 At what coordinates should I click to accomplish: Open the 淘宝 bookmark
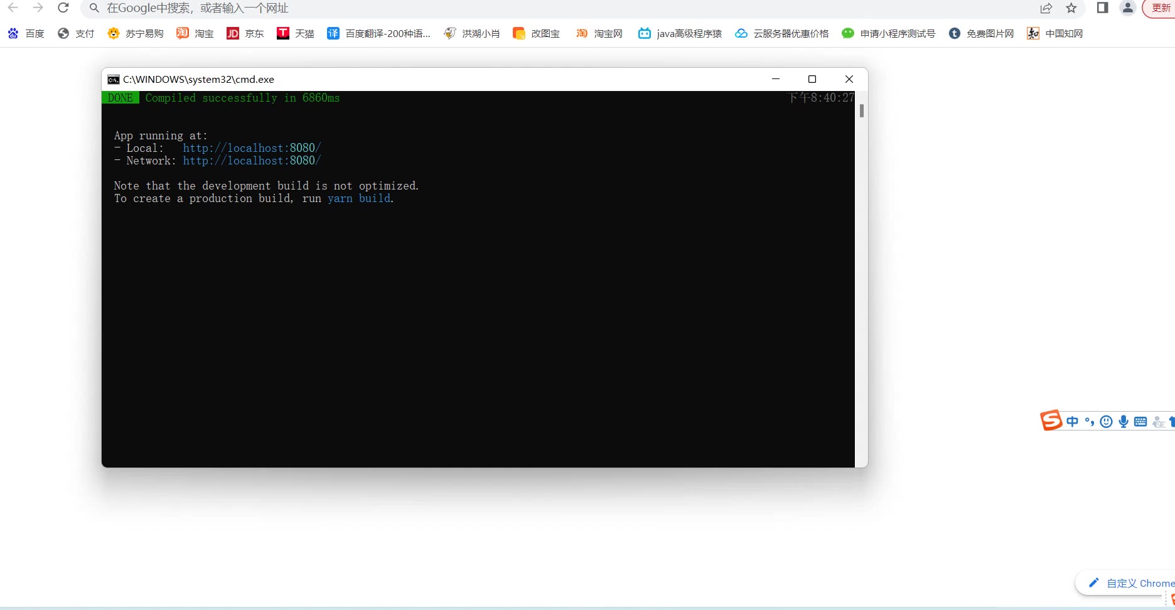pyautogui.click(x=195, y=33)
